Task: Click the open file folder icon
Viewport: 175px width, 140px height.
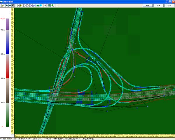Action: pos(3,6)
